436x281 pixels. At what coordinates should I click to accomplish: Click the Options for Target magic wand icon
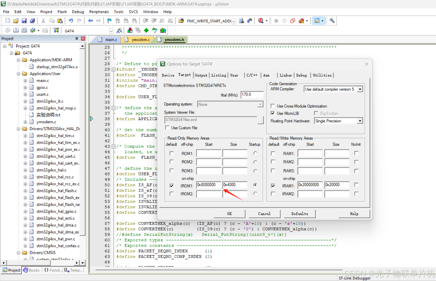point(119,31)
